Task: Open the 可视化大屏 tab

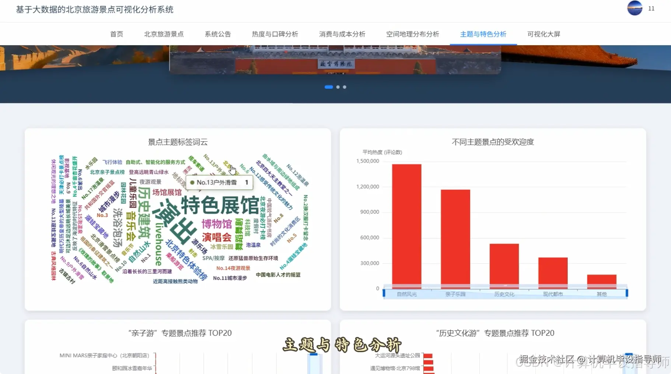Action: (x=542, y=34)
